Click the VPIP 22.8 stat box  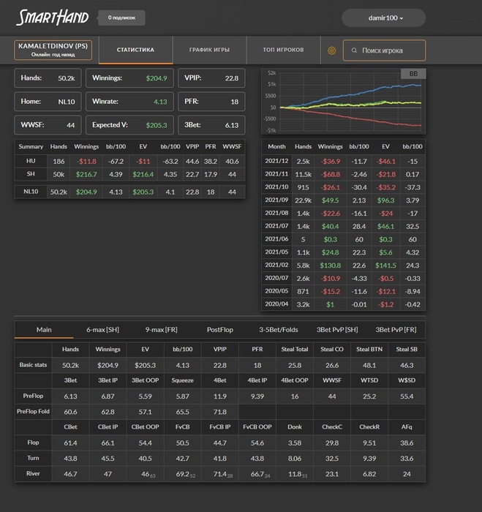[x=211, y=78]
